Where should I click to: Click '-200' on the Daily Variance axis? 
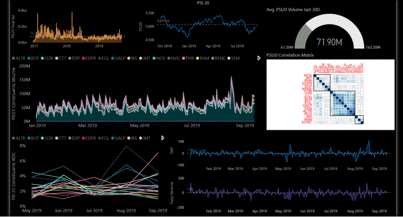tap(181, 207)
